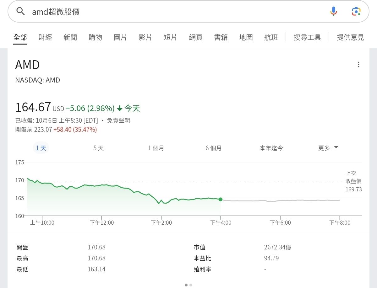
Task: Select the 本年迄今 chart range
Action: pos(271,148)
